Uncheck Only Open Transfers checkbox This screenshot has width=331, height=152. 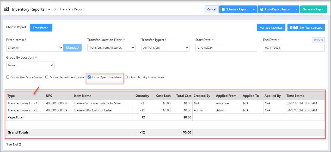tap(89, 77)
